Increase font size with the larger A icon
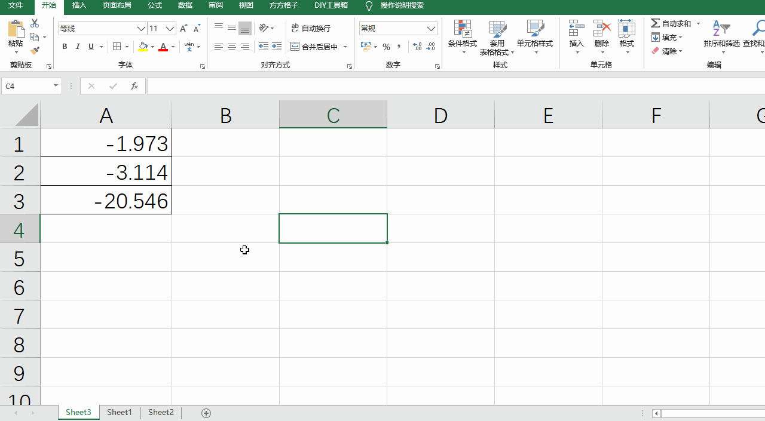This screenshot has height=421, width=765. (x=183, y=29)
